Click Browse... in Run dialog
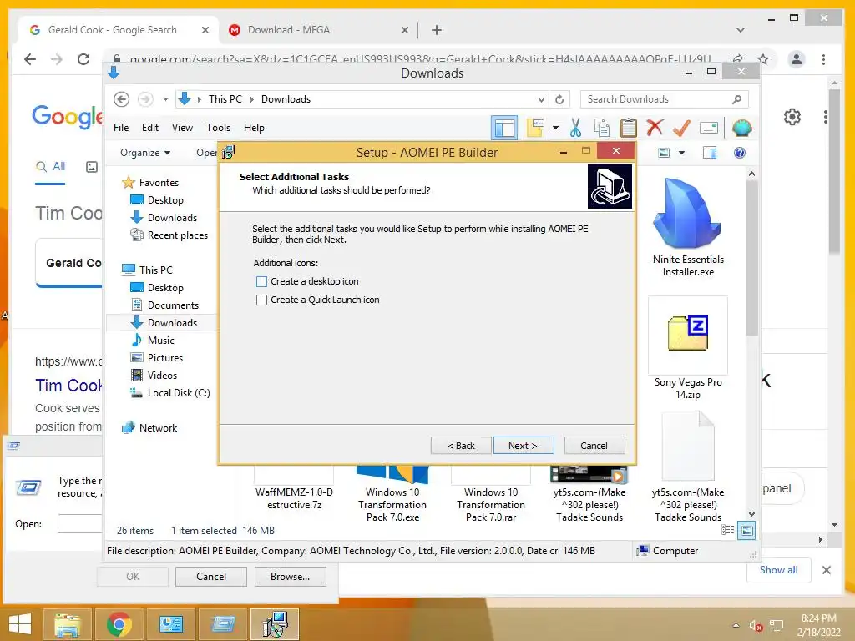Screen dimensions: 855x641 [290, 577]
